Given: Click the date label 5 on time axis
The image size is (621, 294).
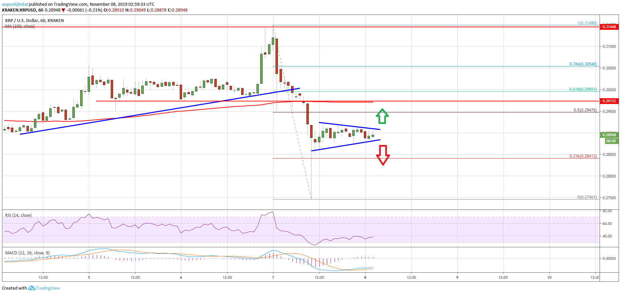Looking at the screenshot, I should 89,277.
